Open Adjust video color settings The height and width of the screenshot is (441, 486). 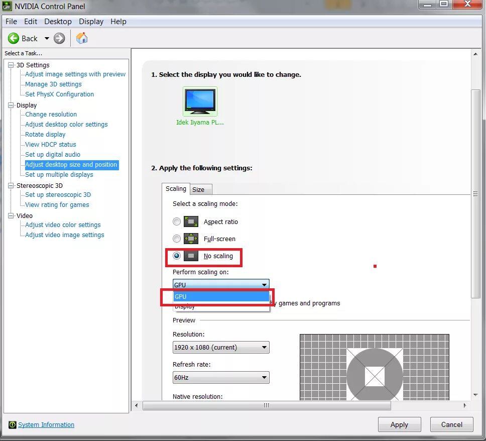63,225
